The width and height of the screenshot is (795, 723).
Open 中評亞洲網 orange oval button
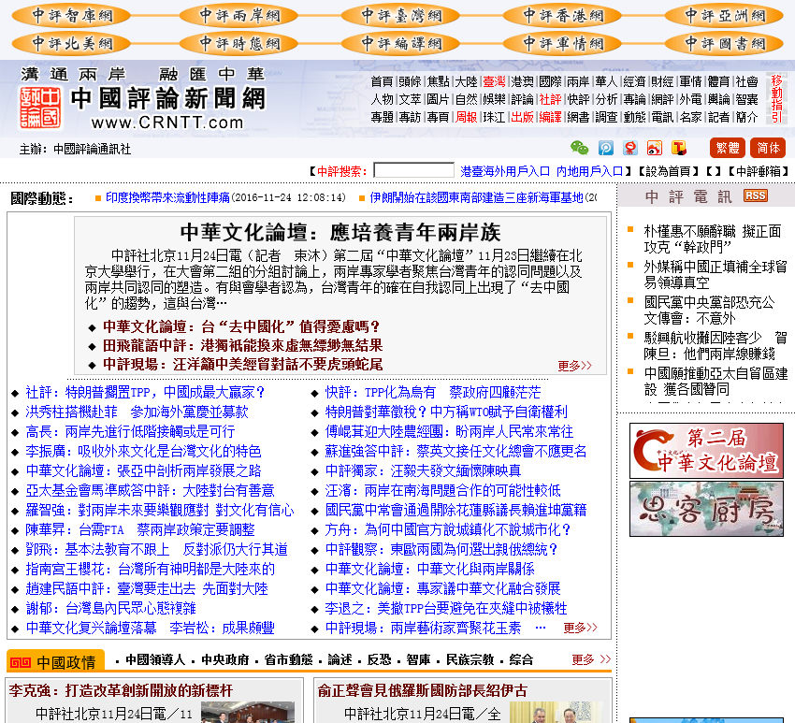click(724, 16)
